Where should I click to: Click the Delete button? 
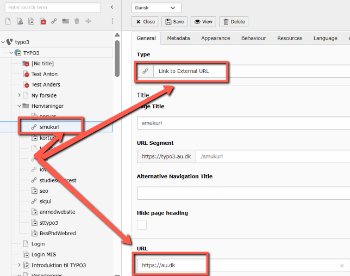pyautogui.click(x=234, y=22)
